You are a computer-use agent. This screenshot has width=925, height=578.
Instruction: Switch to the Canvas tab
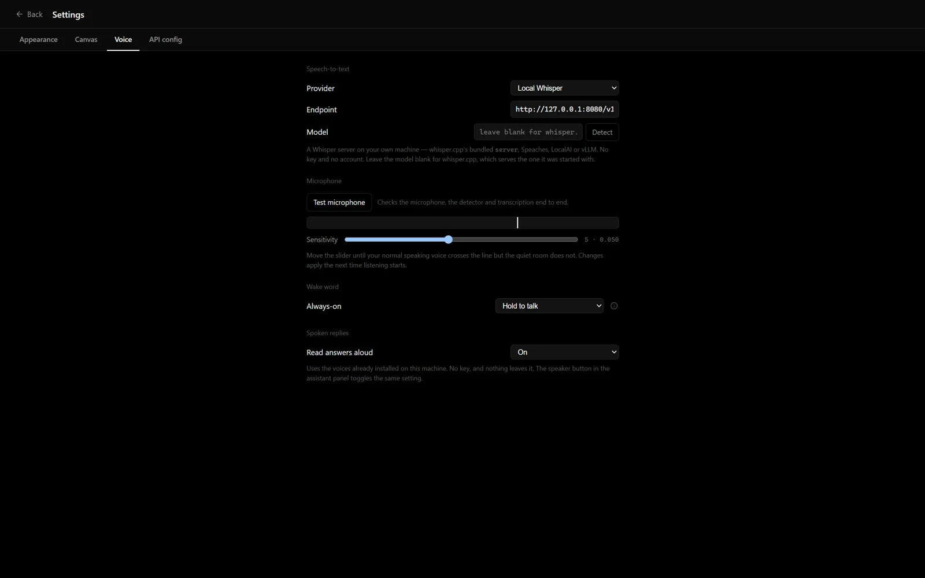[86, 39]
